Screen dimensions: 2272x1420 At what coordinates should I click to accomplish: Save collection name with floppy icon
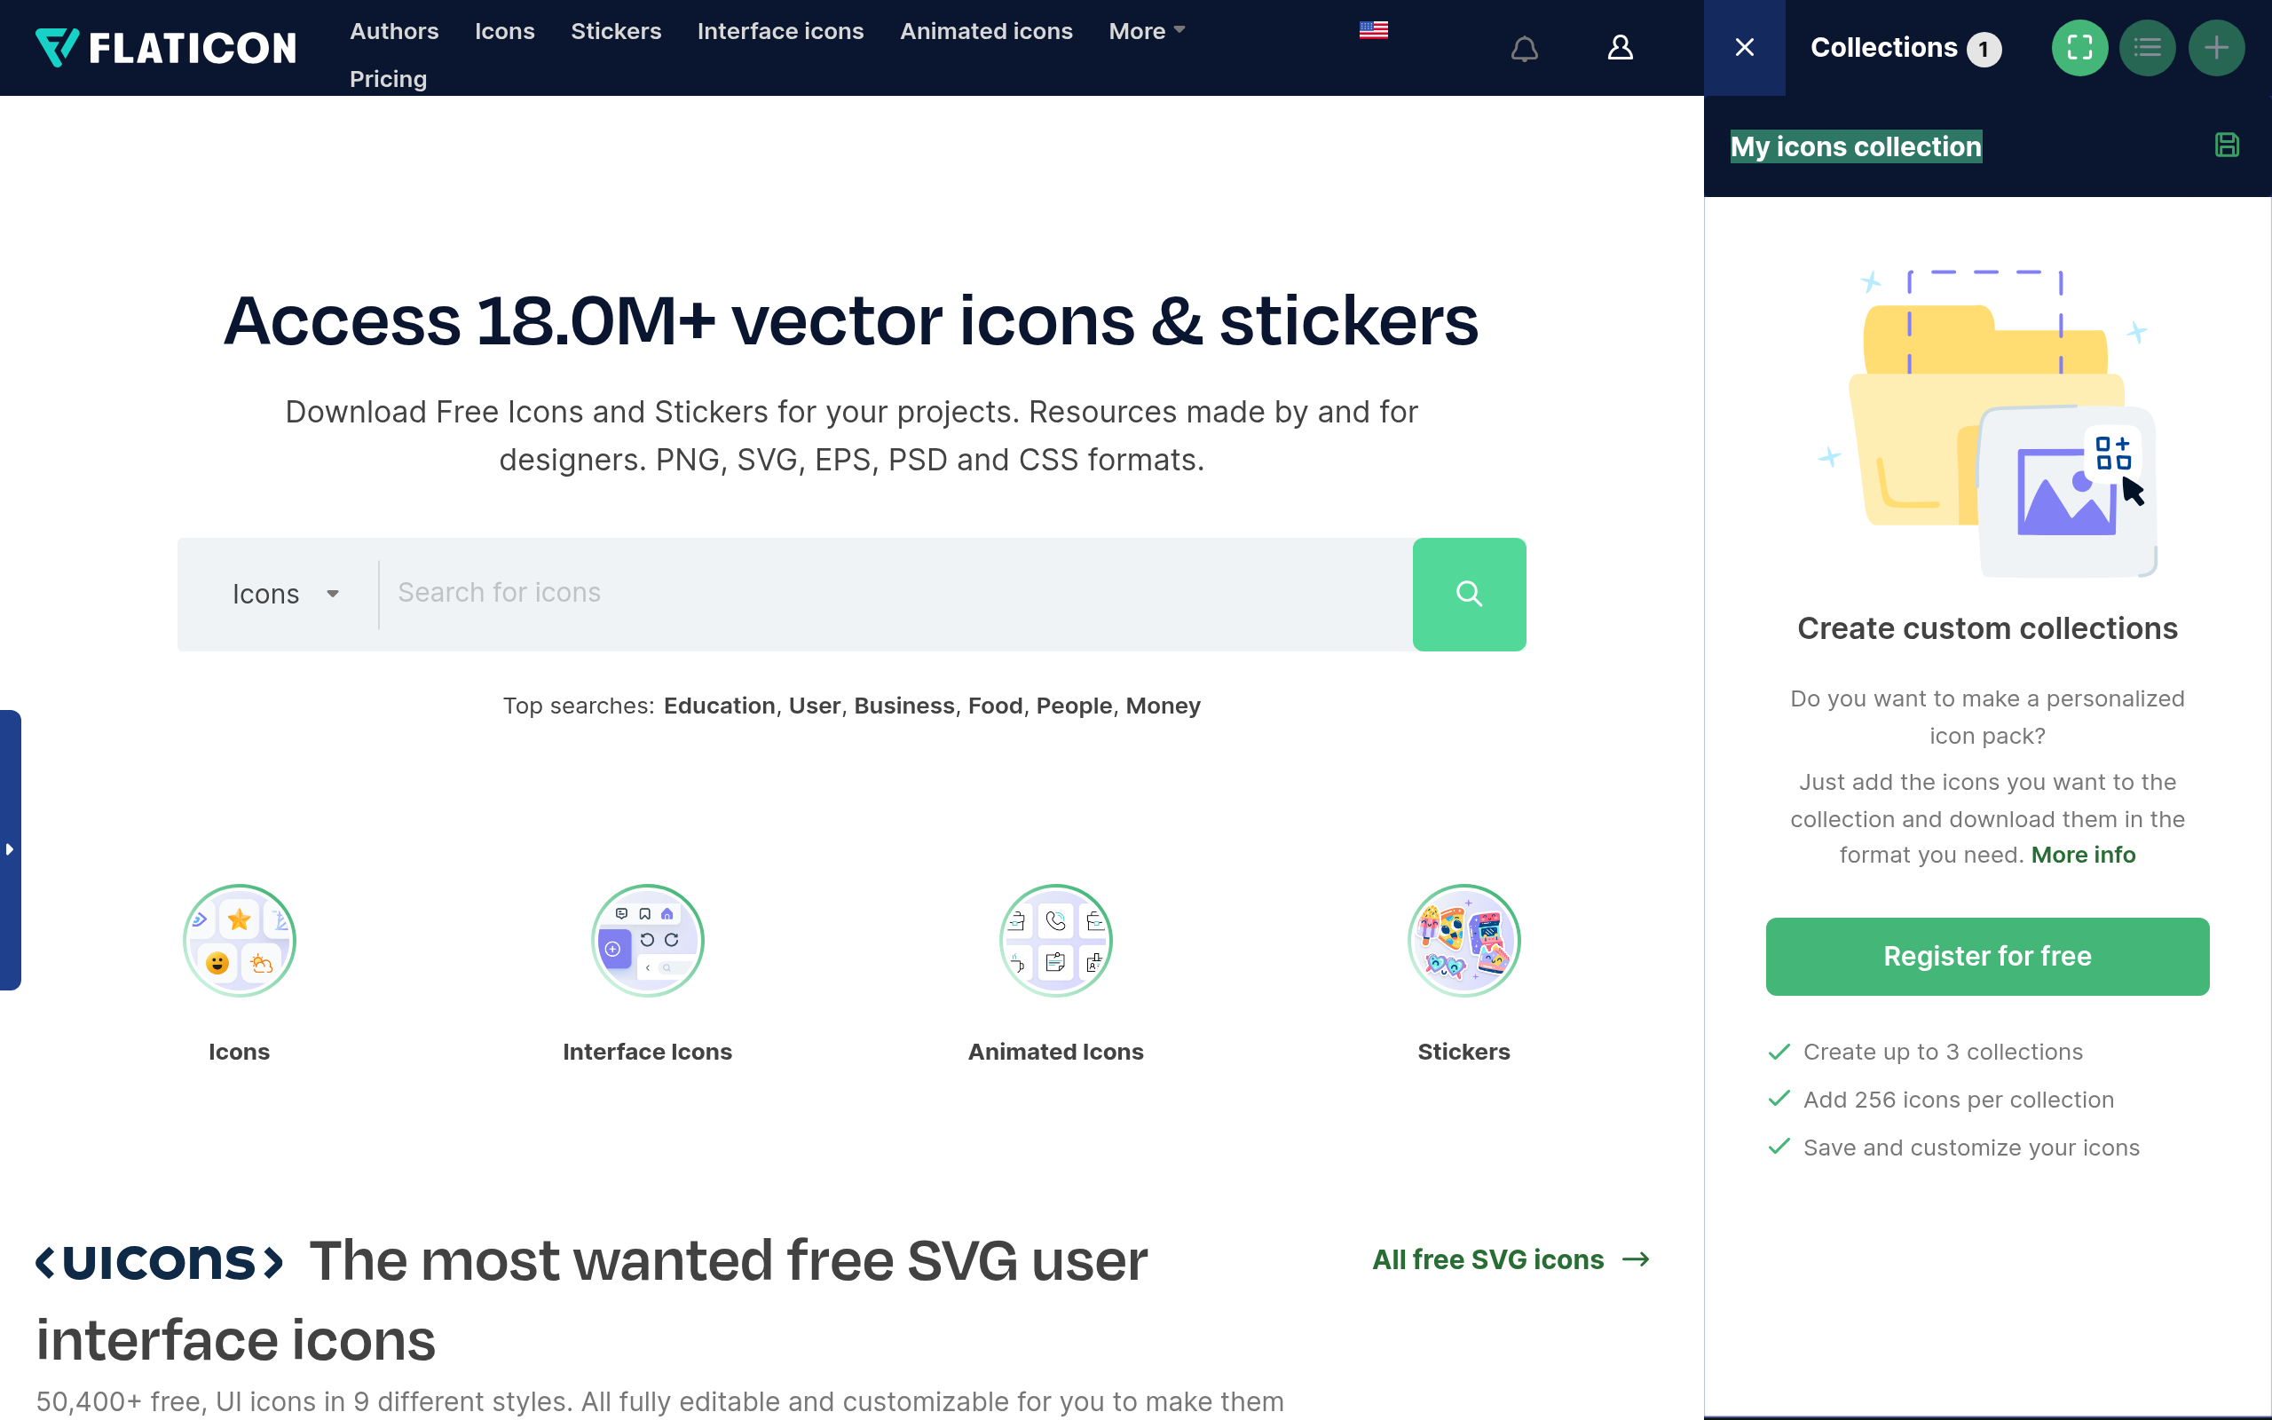pos(2227,145)
